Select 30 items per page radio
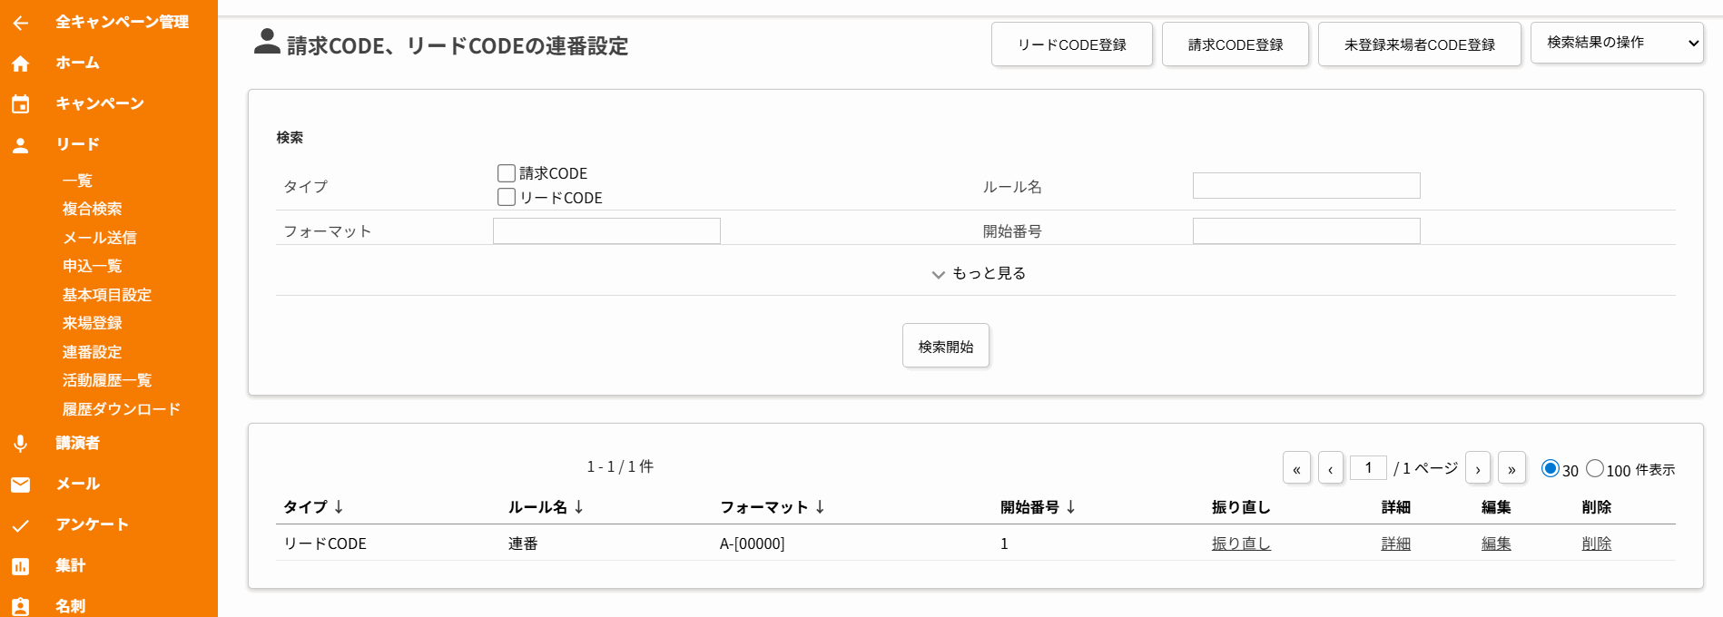The height and width of the screenshot is (617, 1723). tap(1551, 468)
